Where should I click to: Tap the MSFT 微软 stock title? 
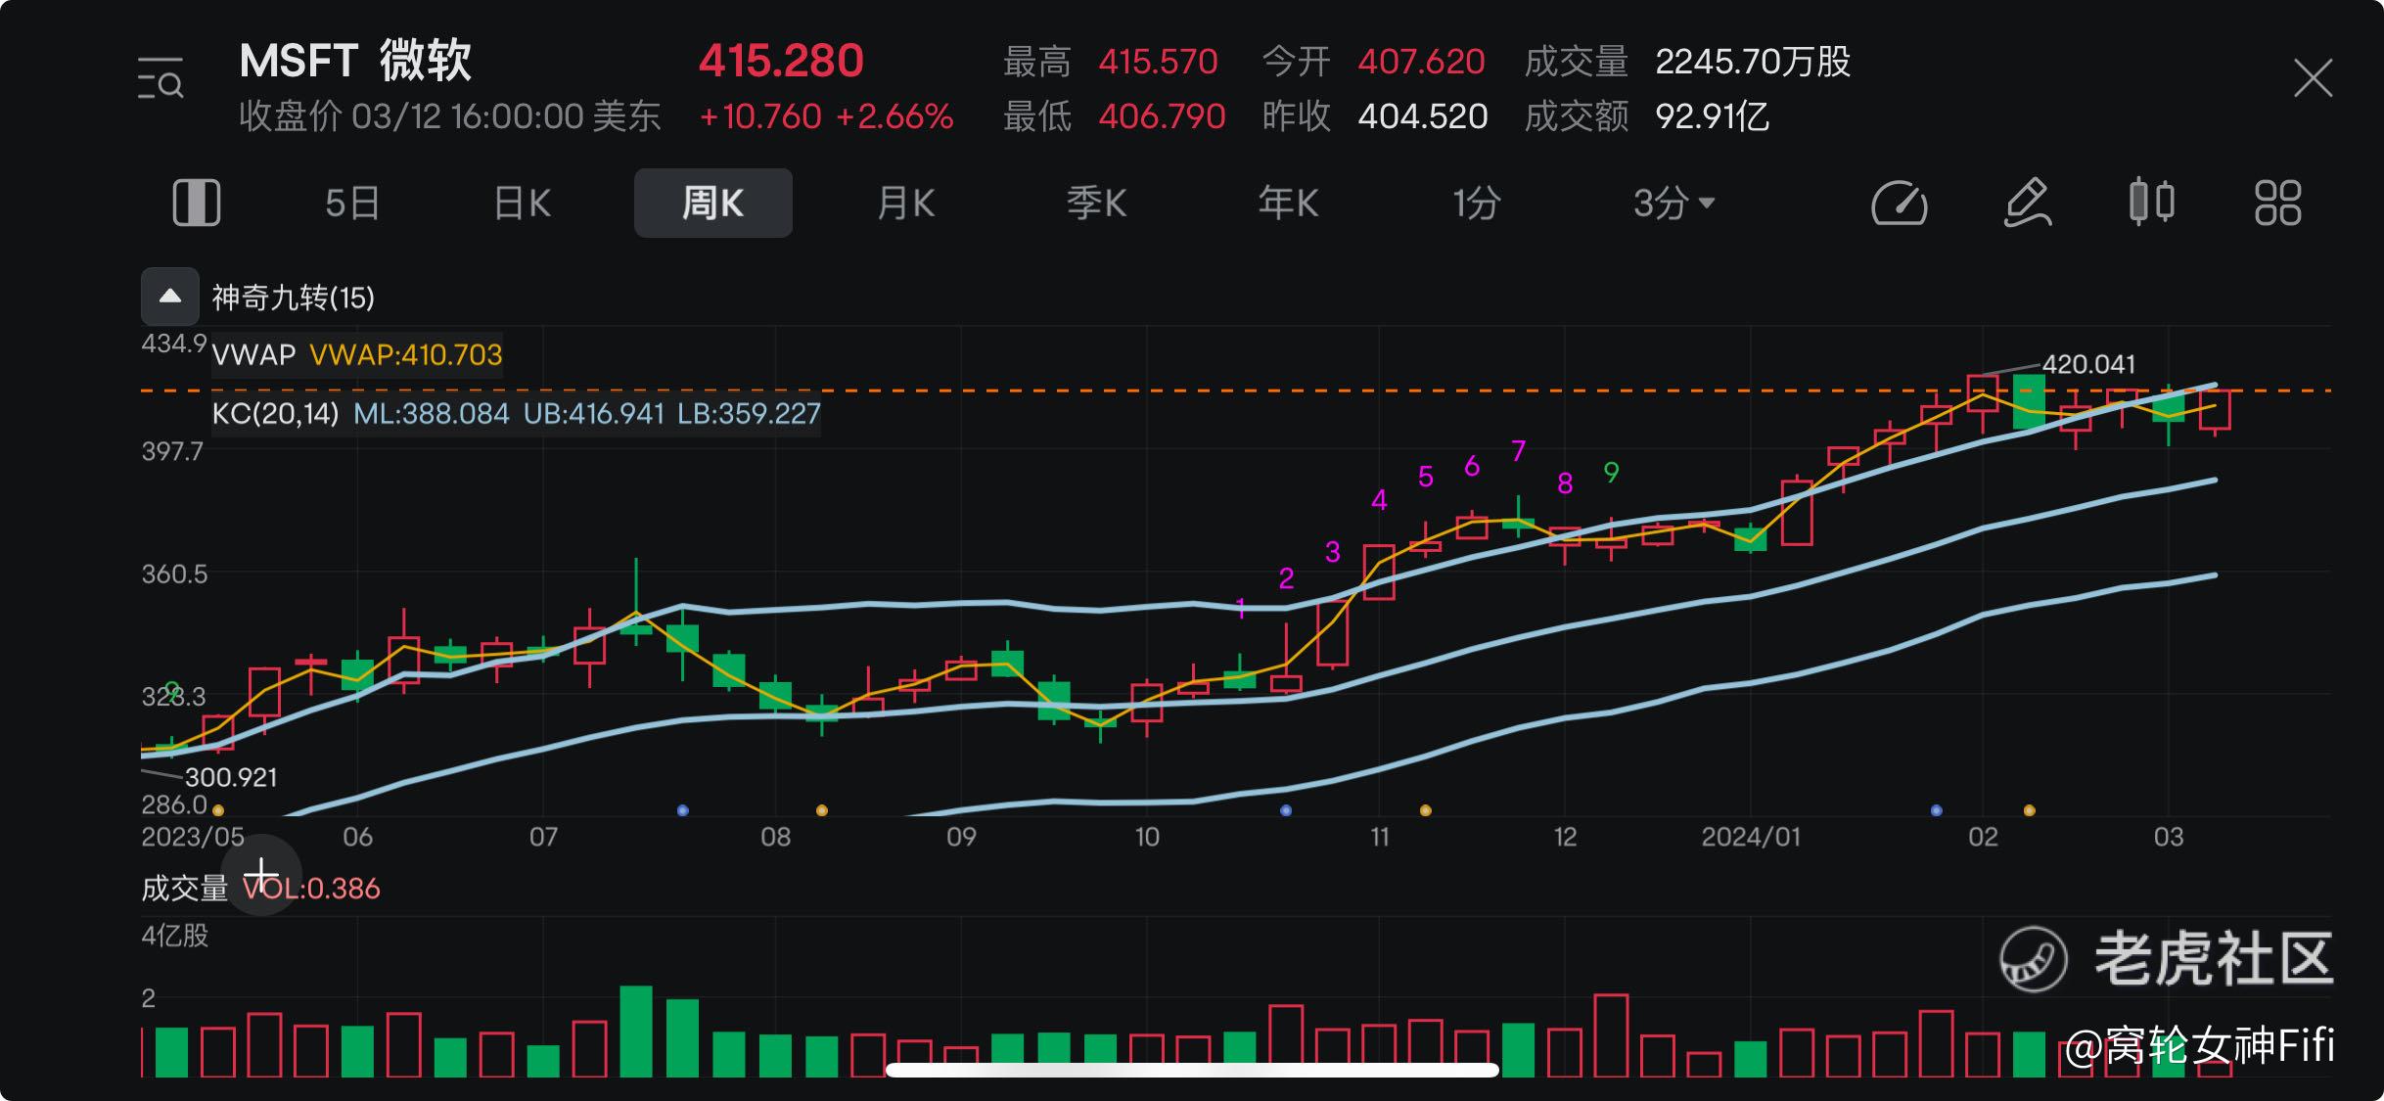click(355, 61)
